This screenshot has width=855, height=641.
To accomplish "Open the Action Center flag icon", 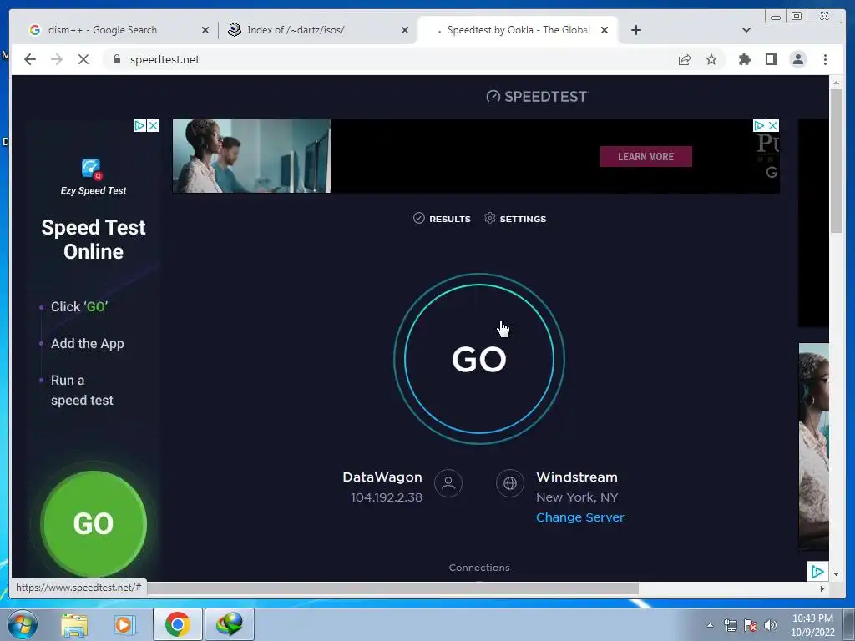I will [751, 625].
